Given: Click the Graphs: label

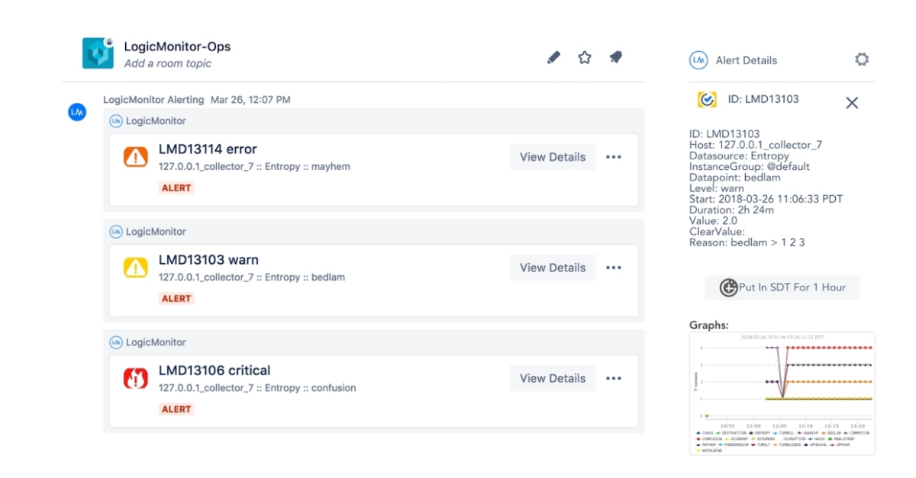Looking at the screenshot, I should pyautogui.click(x=709, y=325).
